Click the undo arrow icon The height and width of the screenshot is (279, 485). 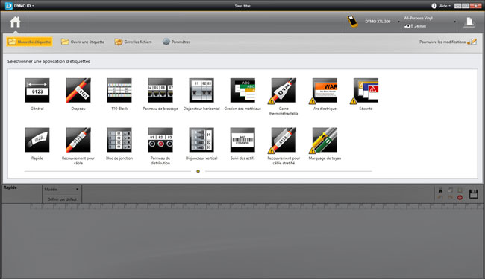(x=440, y=198)
